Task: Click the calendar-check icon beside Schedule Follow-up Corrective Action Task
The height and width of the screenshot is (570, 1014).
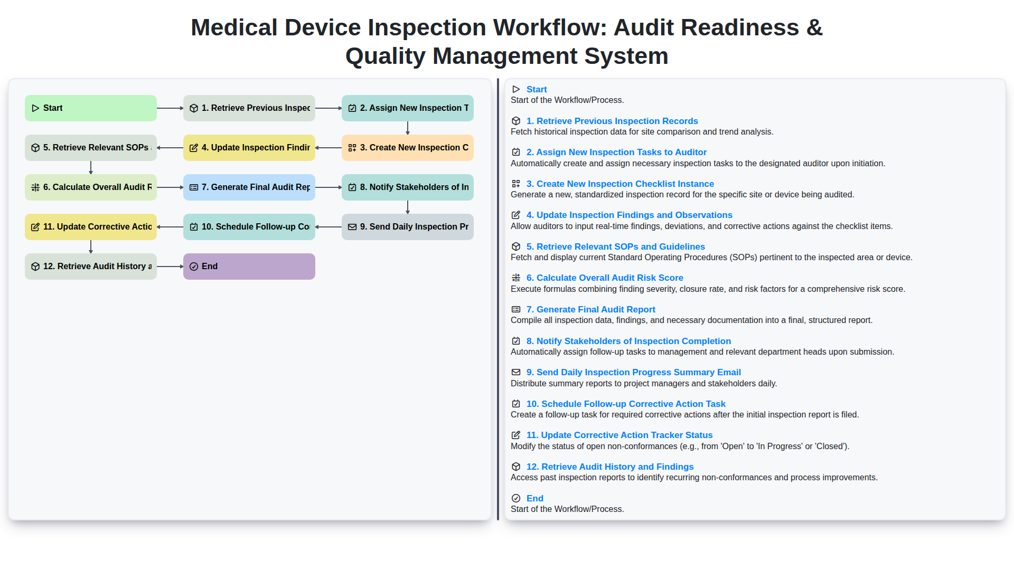Action: coord(516,404)
